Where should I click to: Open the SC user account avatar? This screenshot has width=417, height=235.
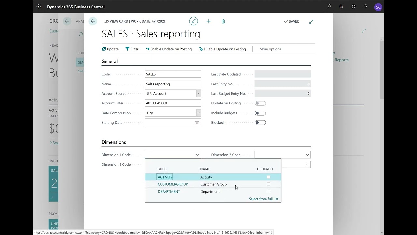click(x=378, y=7)
